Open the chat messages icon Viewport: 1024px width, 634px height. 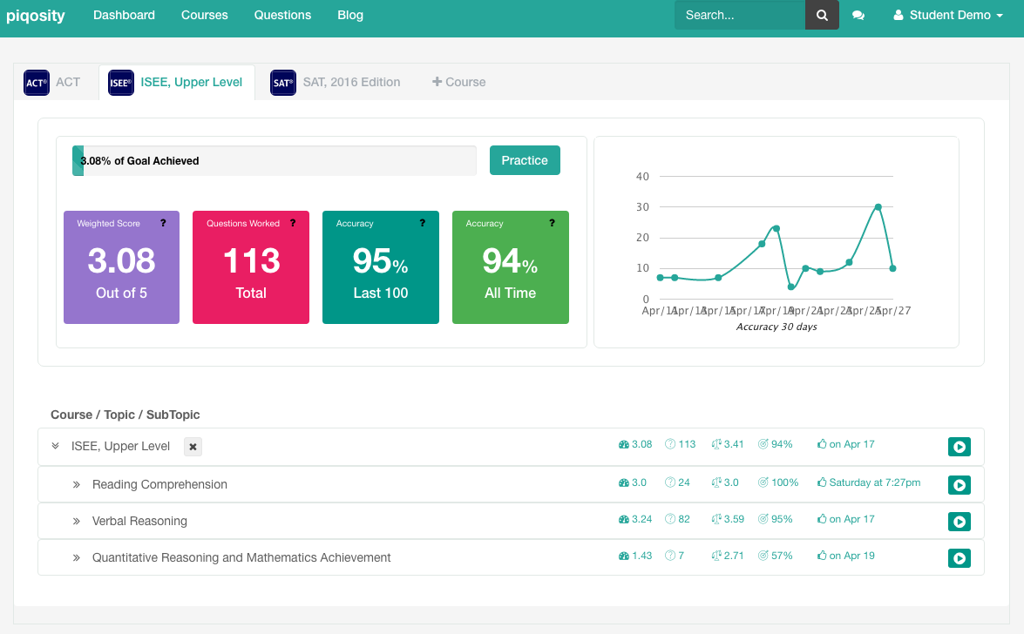(x=858, y=15)
